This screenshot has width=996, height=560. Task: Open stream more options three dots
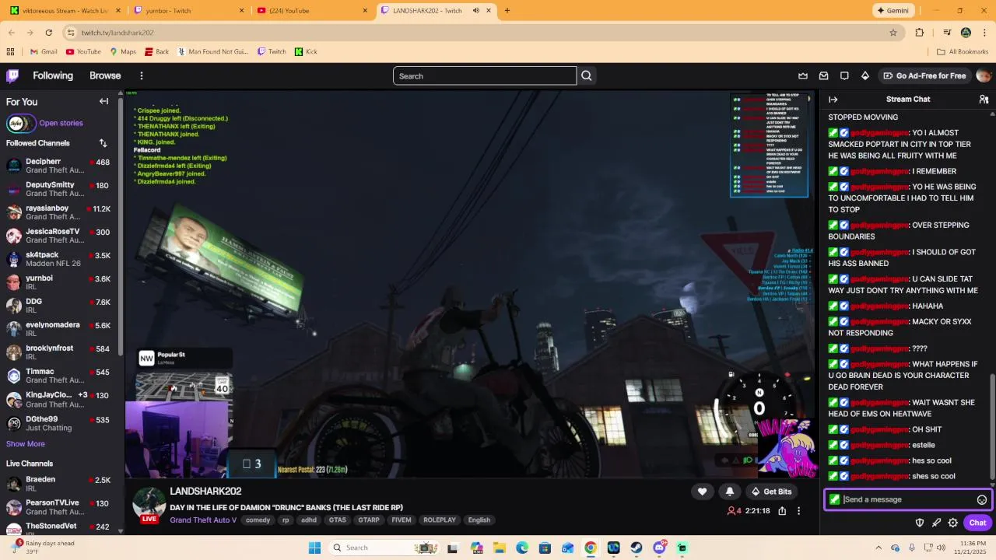pyautogui.click(x=798, y=511)
